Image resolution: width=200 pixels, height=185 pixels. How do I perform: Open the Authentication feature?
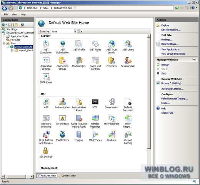[63, 103]
